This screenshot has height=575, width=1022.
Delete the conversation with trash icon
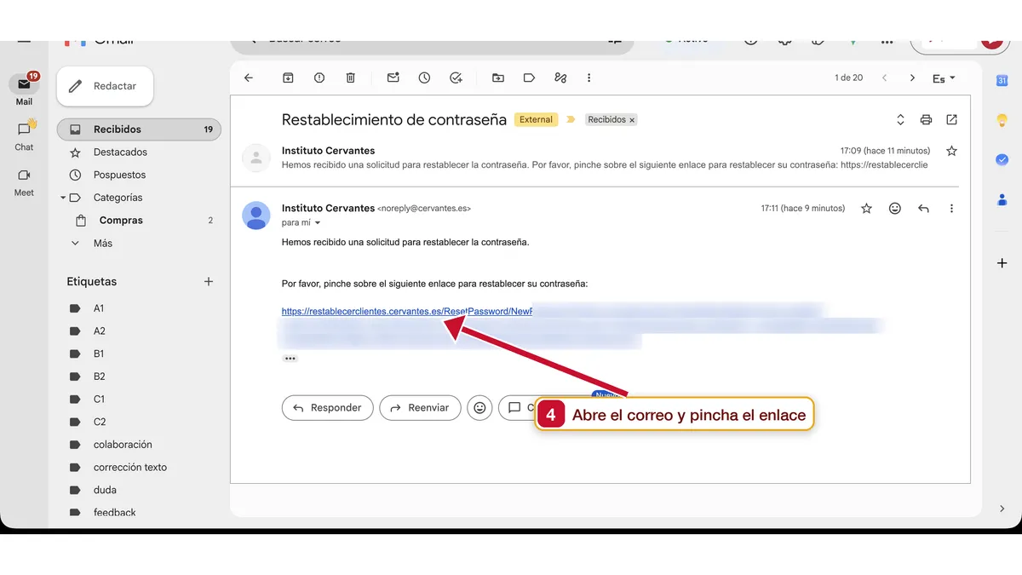(350, 78)
